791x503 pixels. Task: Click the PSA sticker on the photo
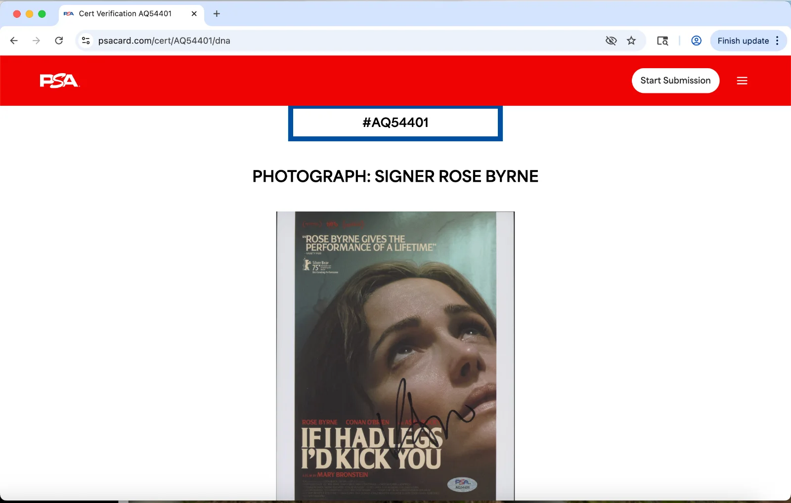(x=462, y=484)
